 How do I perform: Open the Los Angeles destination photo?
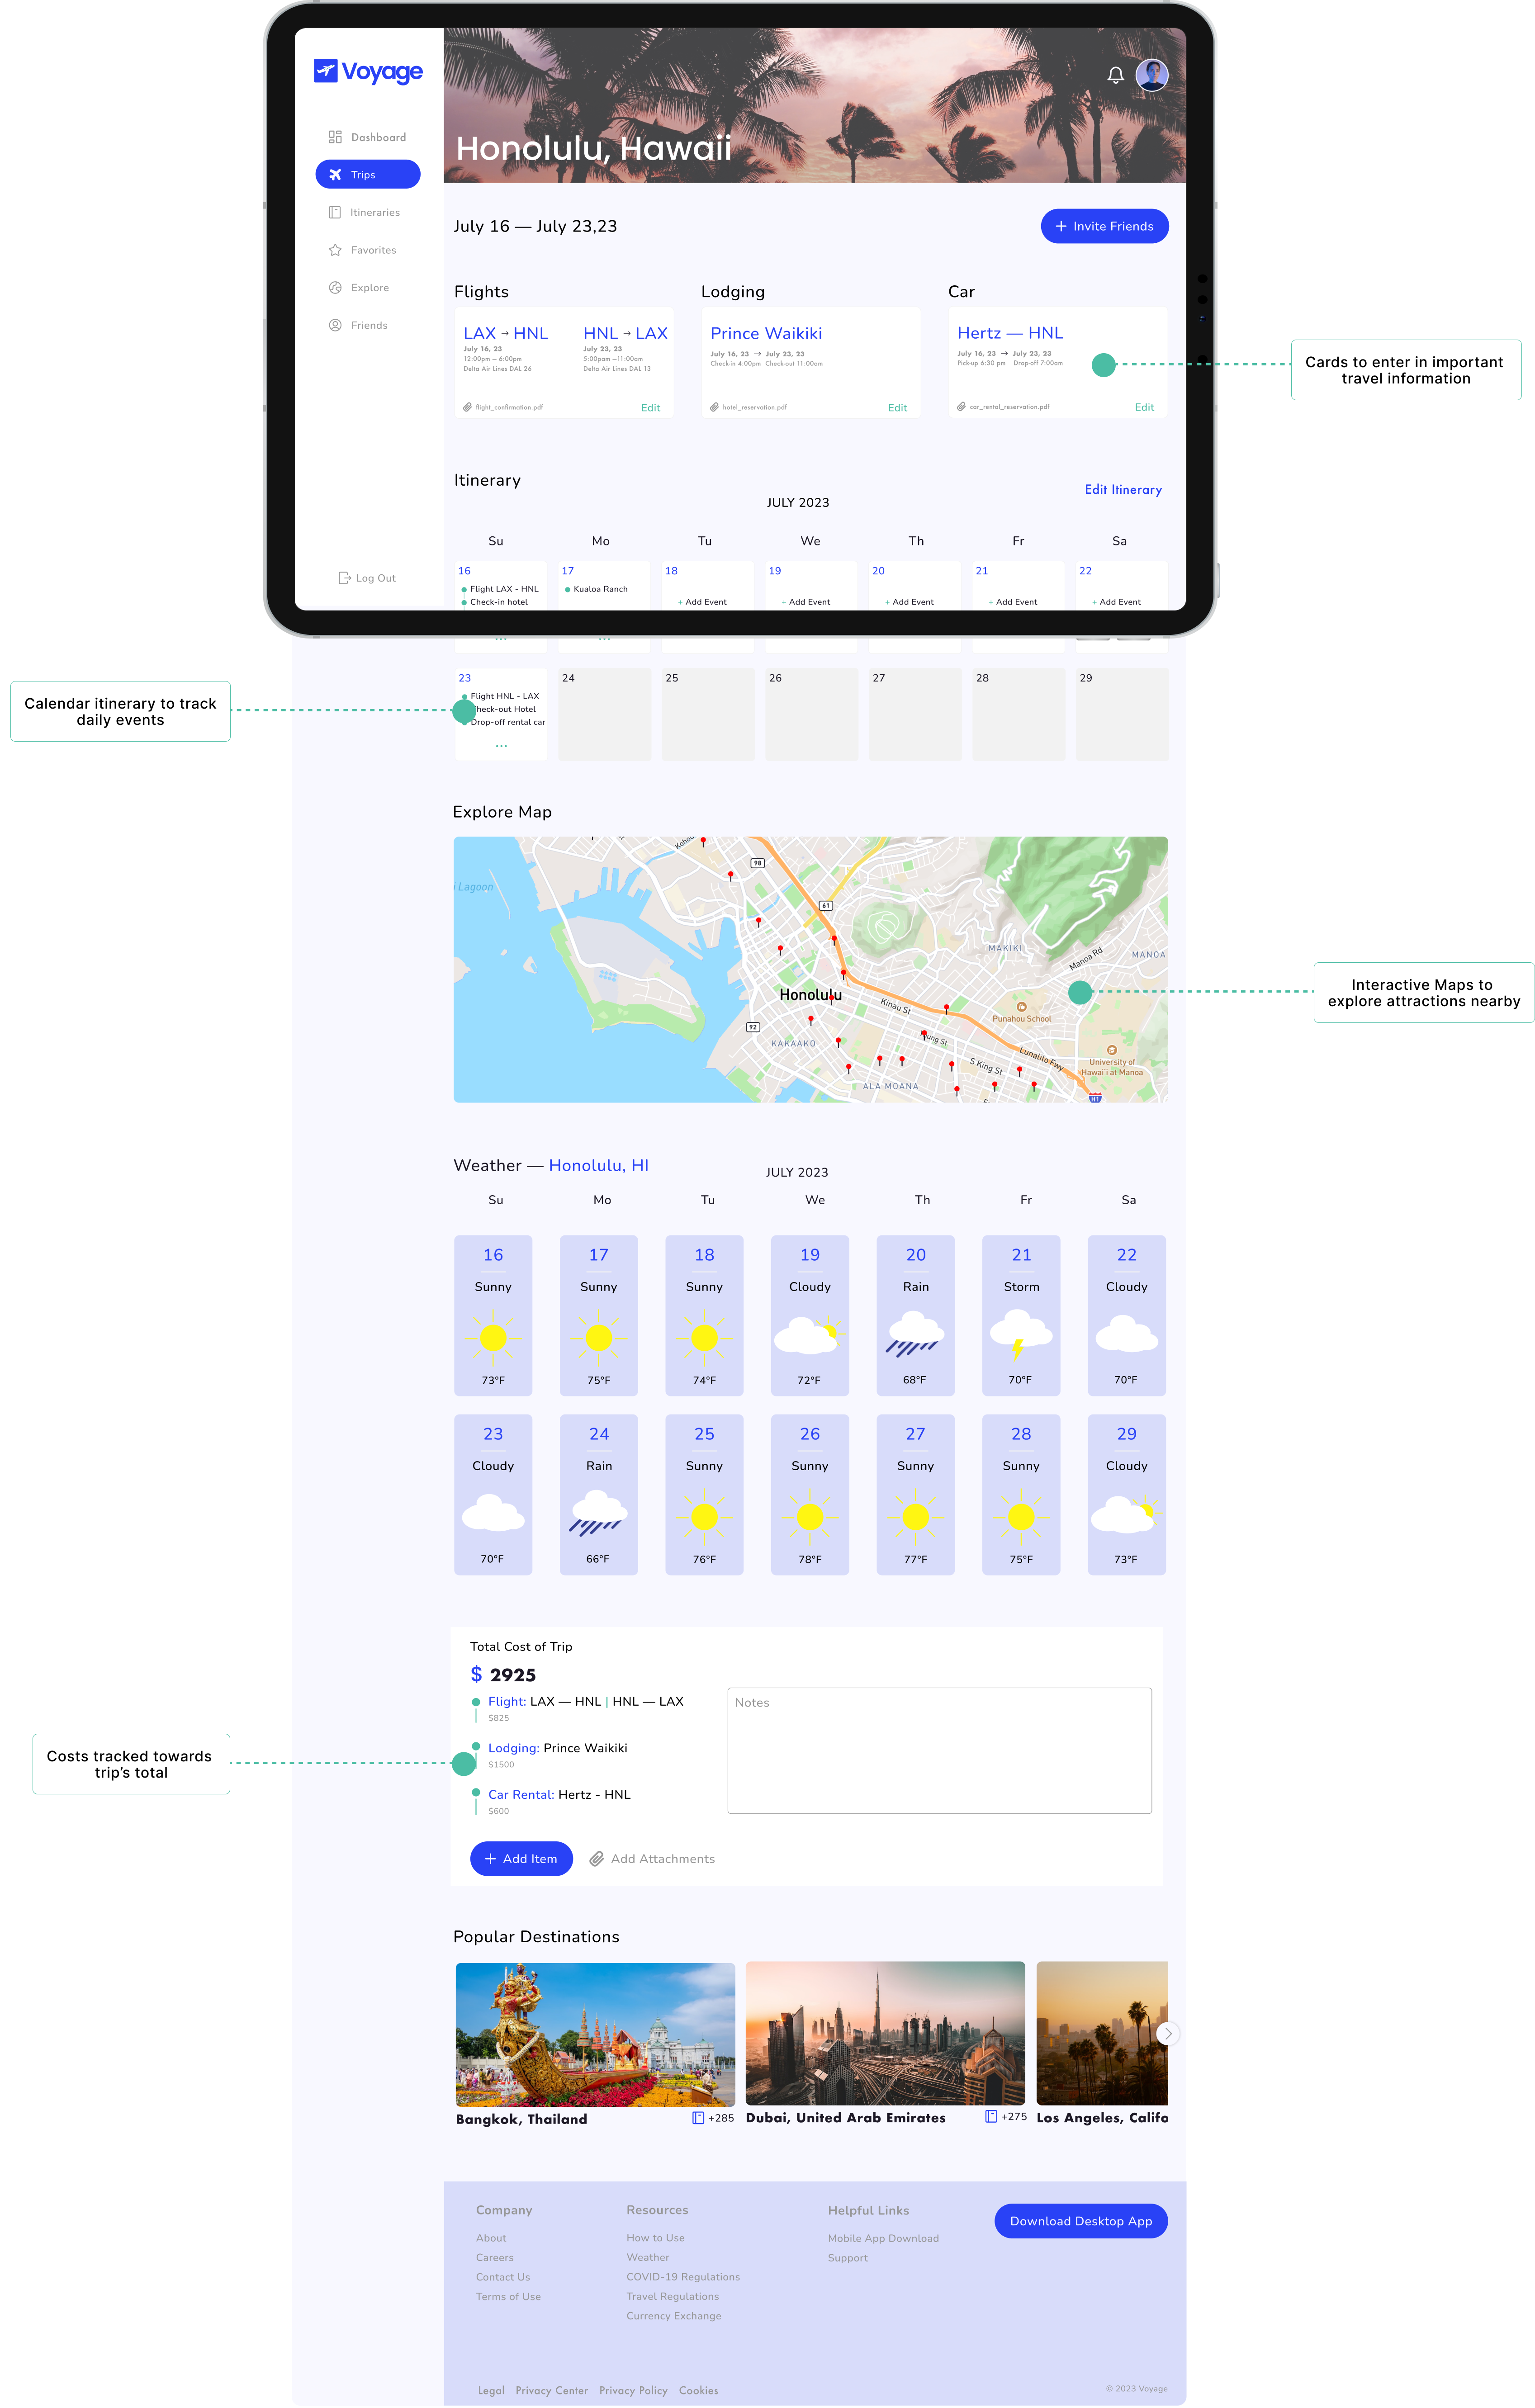(1102, 2033)
